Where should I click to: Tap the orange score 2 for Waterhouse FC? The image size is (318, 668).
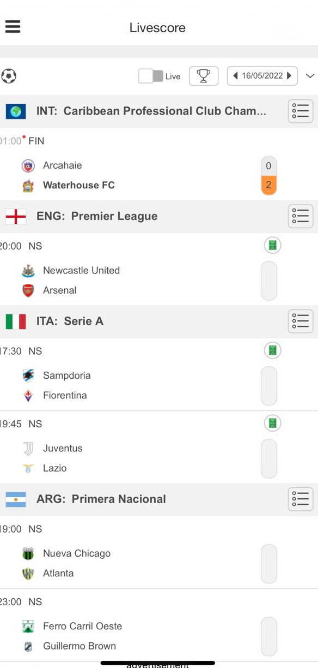tap(268, 185)
